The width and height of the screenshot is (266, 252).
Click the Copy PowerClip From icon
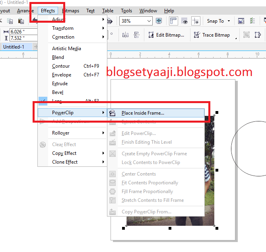pyautogui.click(x=113, y=212)
